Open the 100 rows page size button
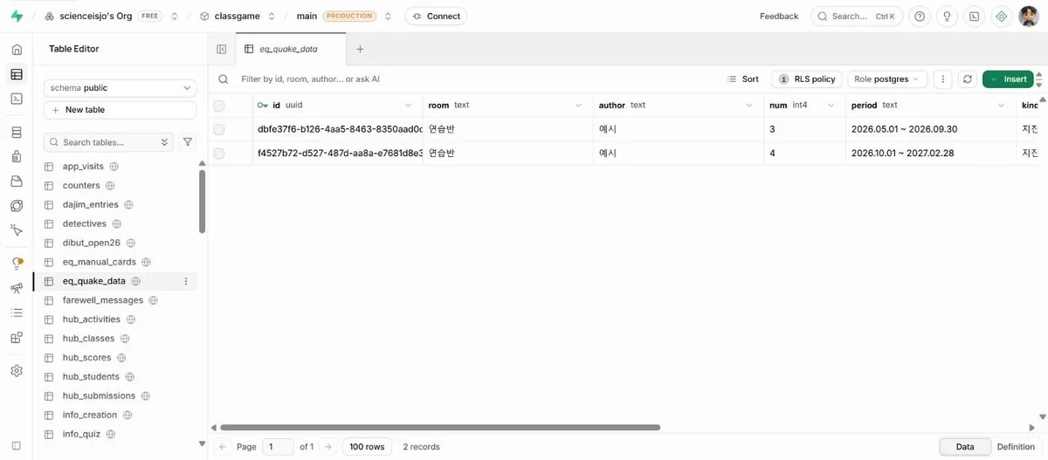Image resolution: width=1048 pixels, height=460 pixels. [x=367, y=446]
